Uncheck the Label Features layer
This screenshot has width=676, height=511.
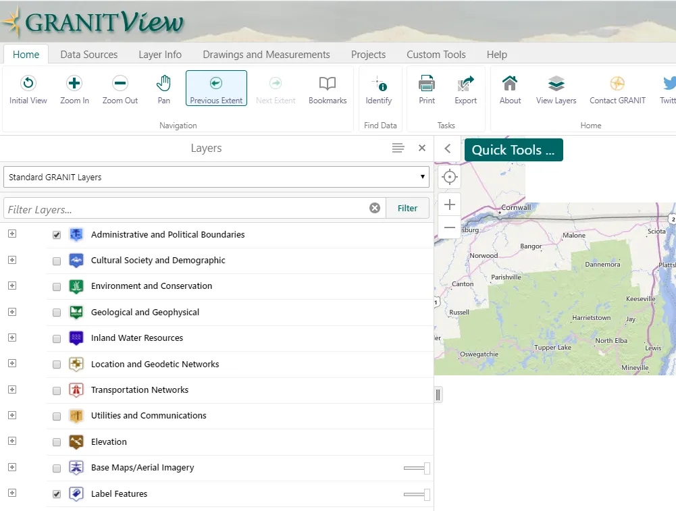click(x=57, y=494)
